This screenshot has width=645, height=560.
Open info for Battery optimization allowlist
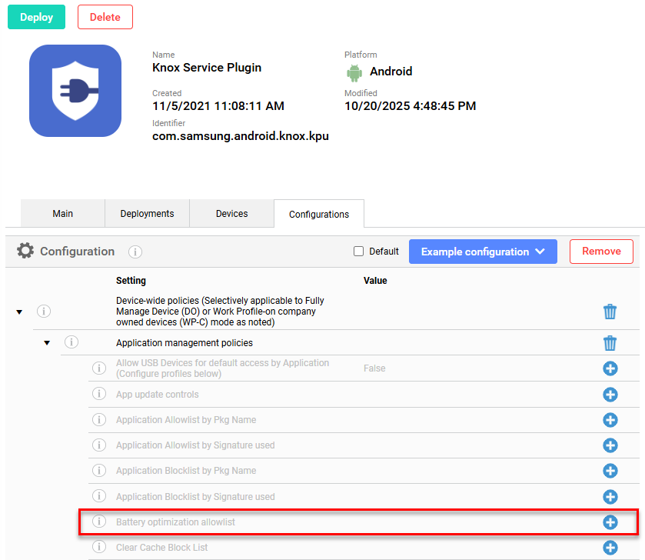[x=98, y=522]
